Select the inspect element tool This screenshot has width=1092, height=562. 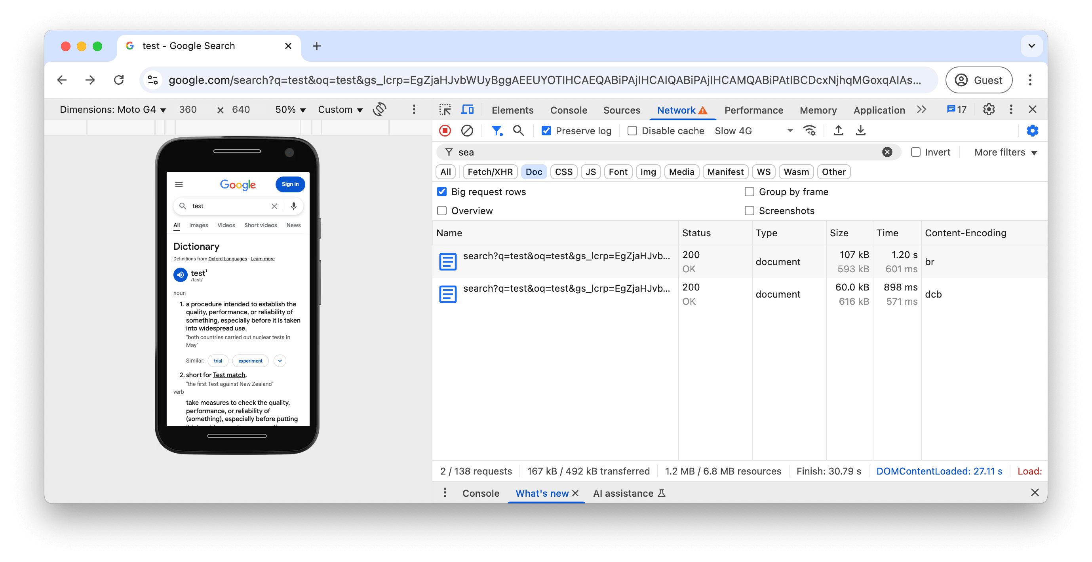[445, 109]
